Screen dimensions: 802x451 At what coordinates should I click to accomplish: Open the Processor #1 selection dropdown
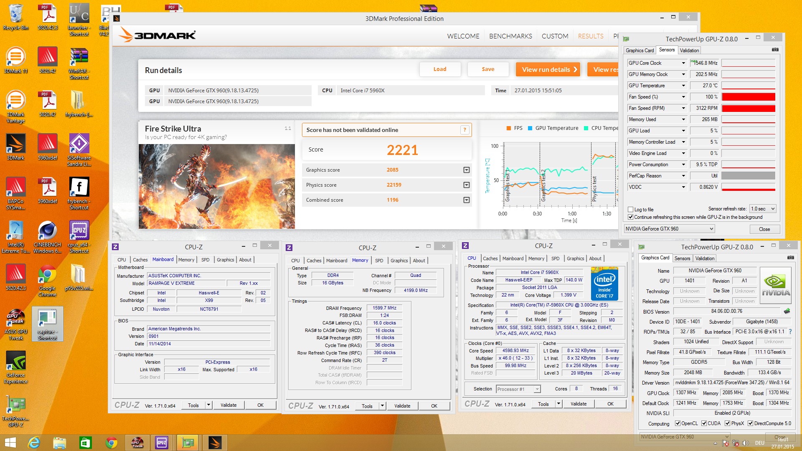[518, 389]
